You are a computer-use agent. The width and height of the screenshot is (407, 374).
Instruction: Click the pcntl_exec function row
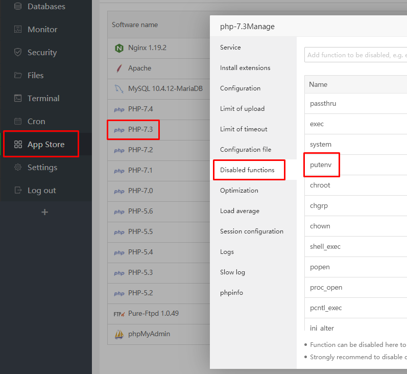(355, 308)
